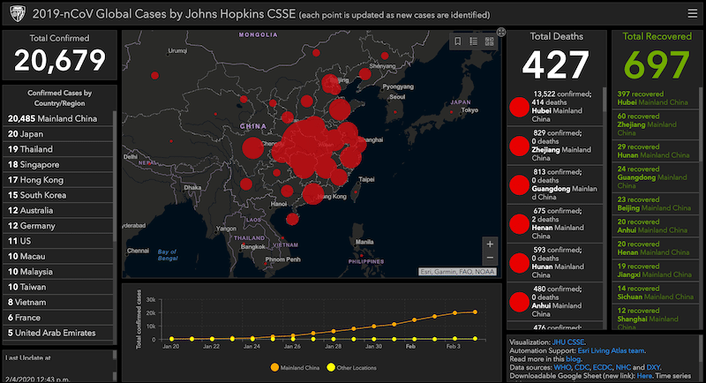Open the ECDC data source link
The image size is (706, 383).
(x=603, y=367)
